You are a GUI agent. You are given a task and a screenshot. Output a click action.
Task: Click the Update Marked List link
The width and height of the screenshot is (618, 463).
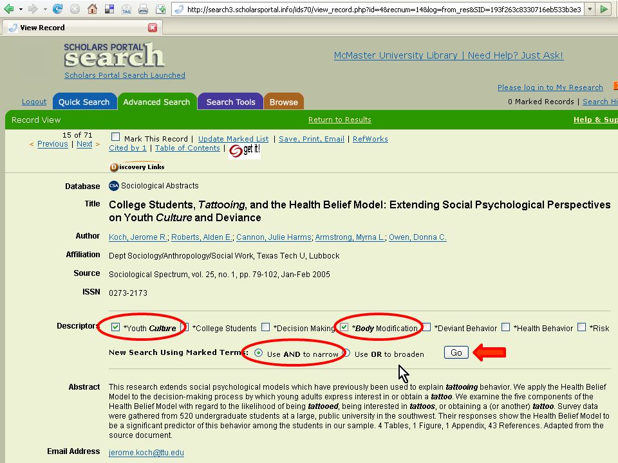point(233,139)
